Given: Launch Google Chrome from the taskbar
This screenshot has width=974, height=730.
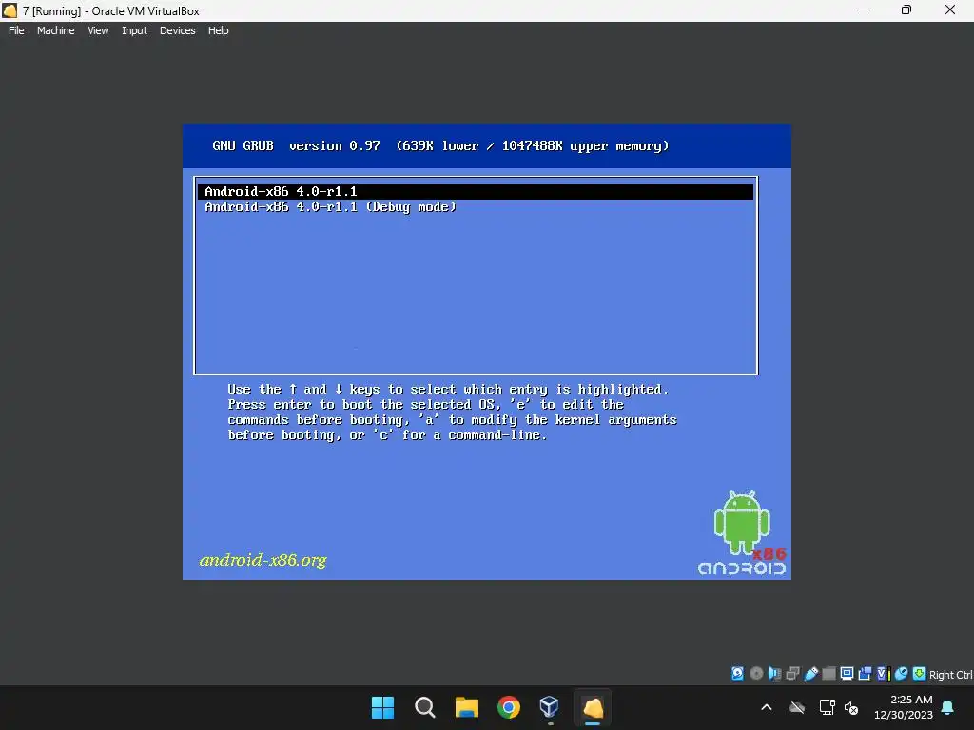Looking at the screenshot, I should (509, 707).
